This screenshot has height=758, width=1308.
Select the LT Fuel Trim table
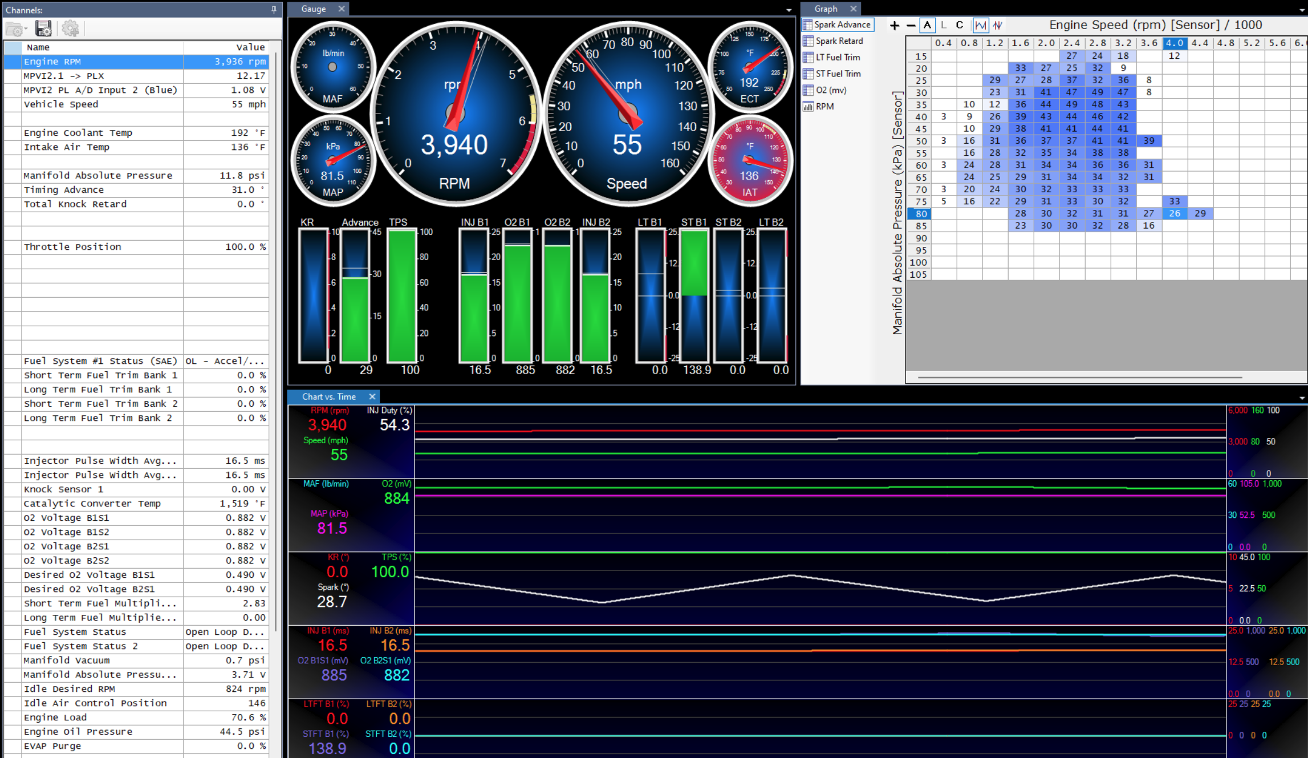click(837, 58)
